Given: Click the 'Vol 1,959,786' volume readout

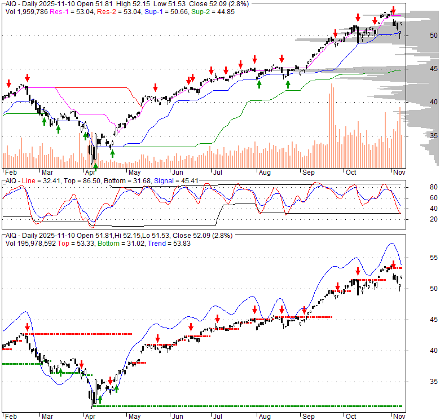Looking at the screenshot, I should click(27, 12).
